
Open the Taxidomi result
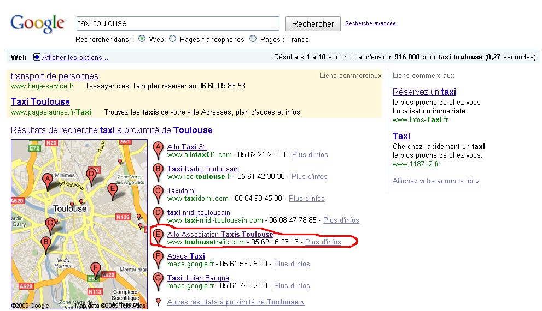pos(182,190)
